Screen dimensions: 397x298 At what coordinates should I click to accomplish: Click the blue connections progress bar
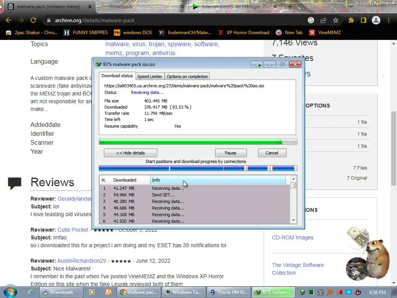tap(198, 168)
